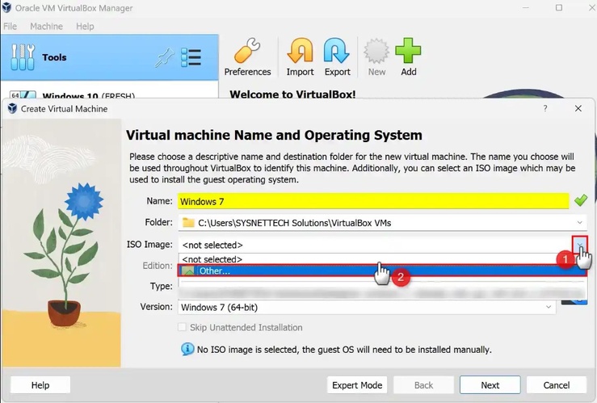The image size is (597, 403).
Task: Click the New machine toolbar icon
Action: [x=376, y=57]
